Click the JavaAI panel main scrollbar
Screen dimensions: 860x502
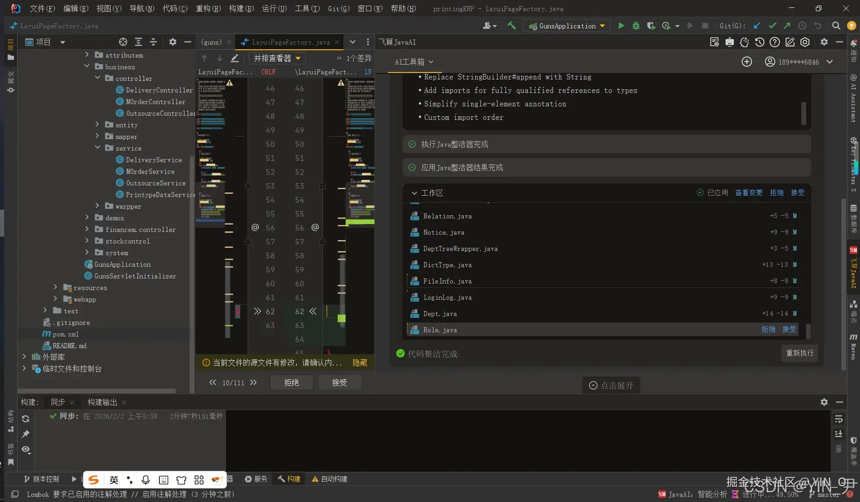click(x=843, y=284)
